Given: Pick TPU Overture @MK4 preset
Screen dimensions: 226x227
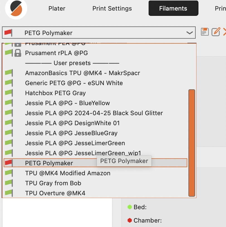Looking at the screenshot, I should (55, 193).
